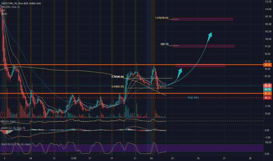Click the red 80.33 stop price tag

click(x=267, y=98)
